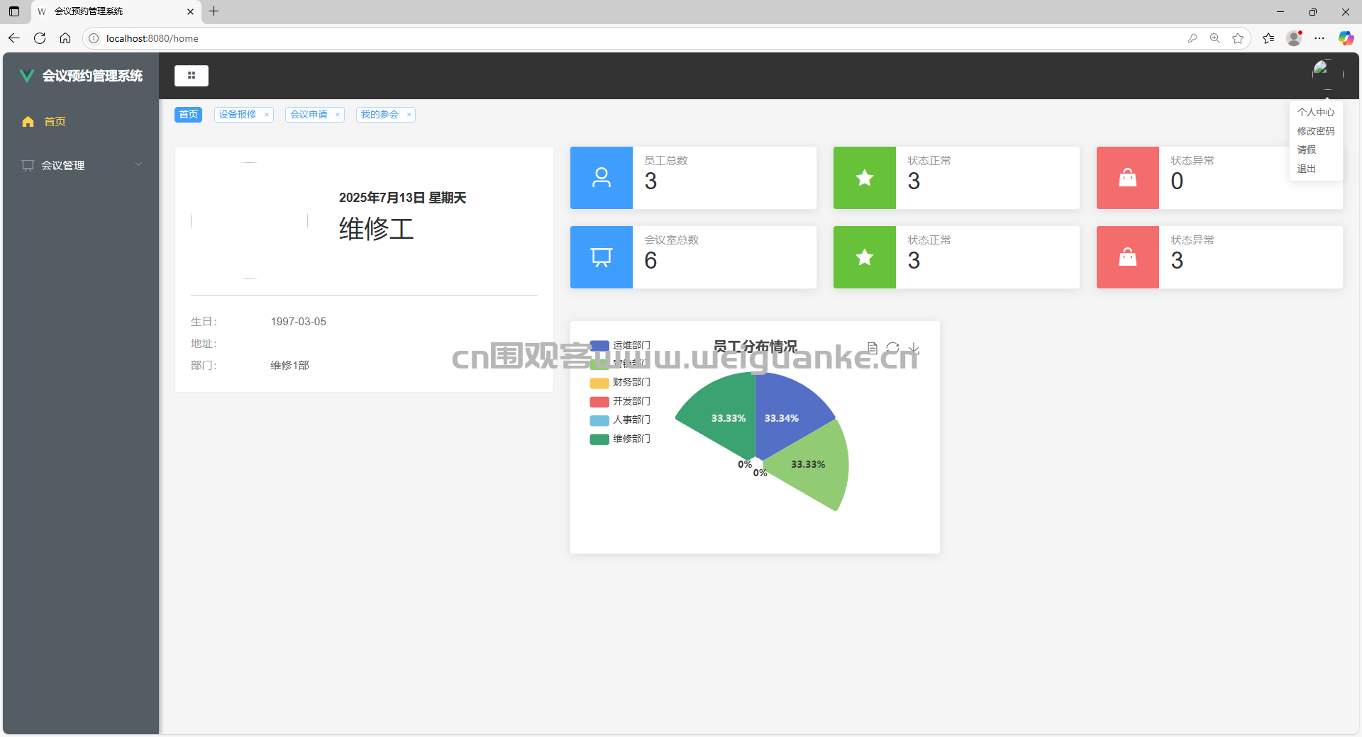Click the green star icon beside 员工总数 card

(865, 178)
